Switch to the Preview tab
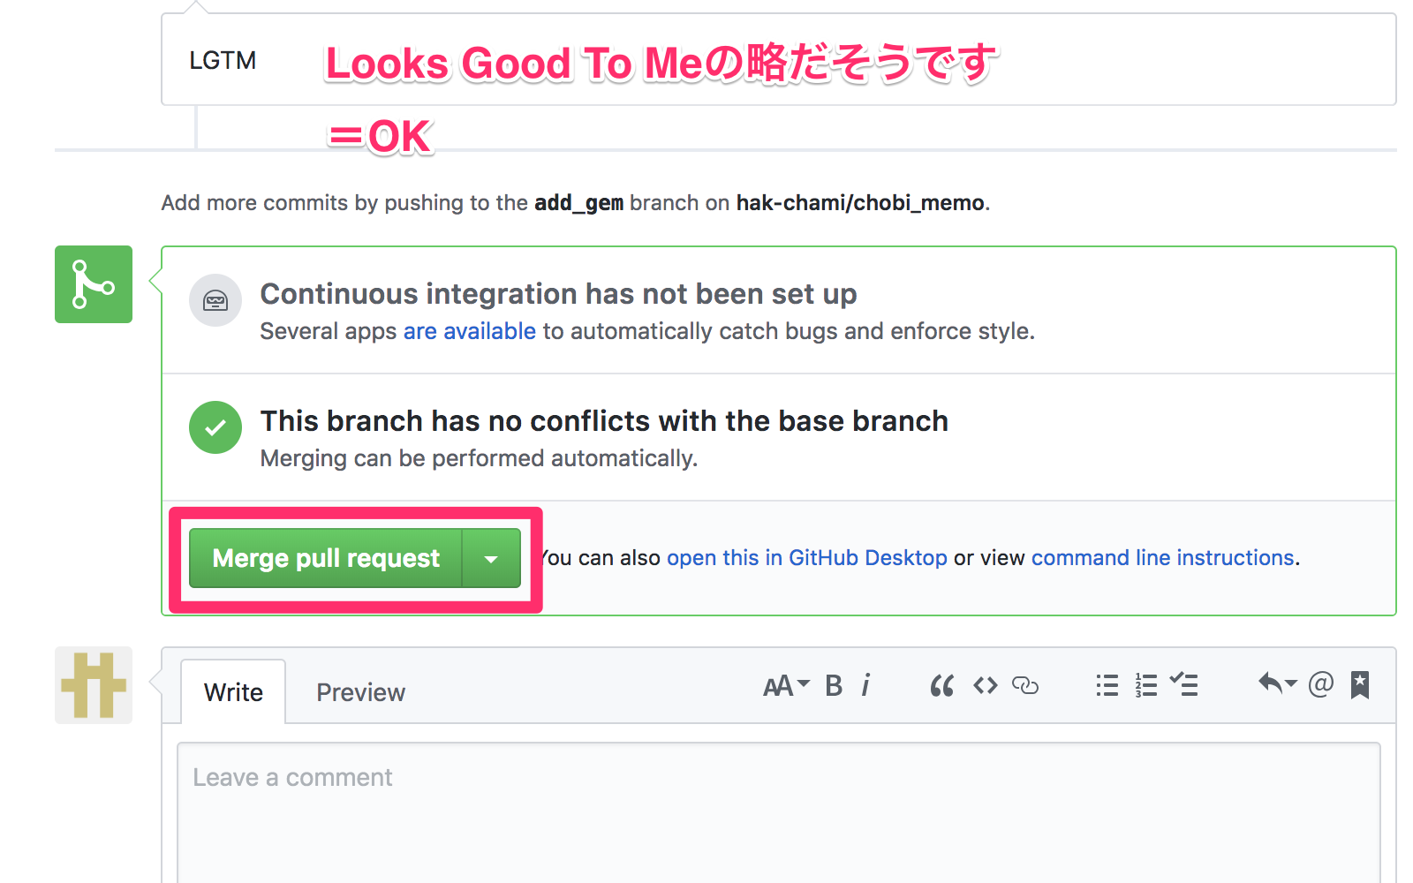 359,691
